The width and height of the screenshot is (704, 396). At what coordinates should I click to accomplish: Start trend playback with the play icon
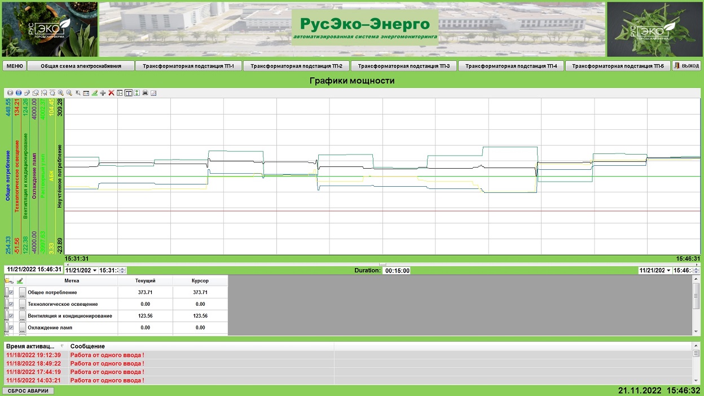coord(10,93)
